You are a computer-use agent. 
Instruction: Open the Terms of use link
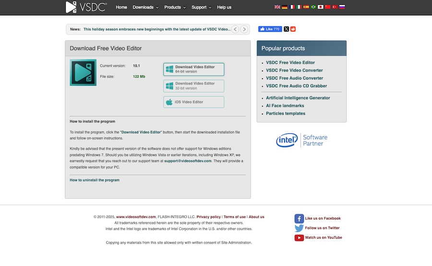pos(235,217)
